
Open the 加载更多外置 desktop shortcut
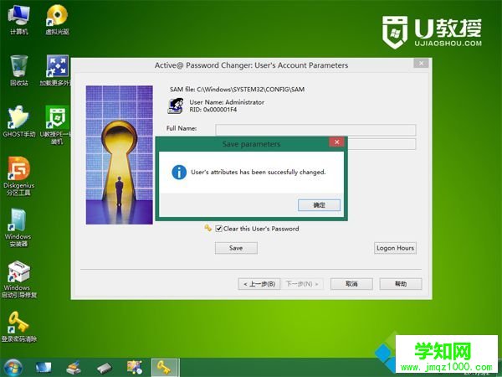[x=57, y=70]
